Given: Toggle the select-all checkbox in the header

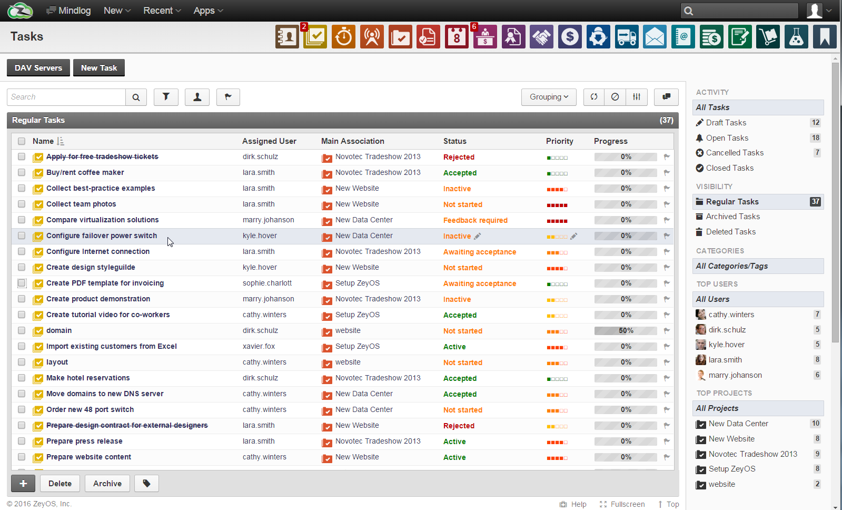Looking at the screenshot, I should (22, 141).
